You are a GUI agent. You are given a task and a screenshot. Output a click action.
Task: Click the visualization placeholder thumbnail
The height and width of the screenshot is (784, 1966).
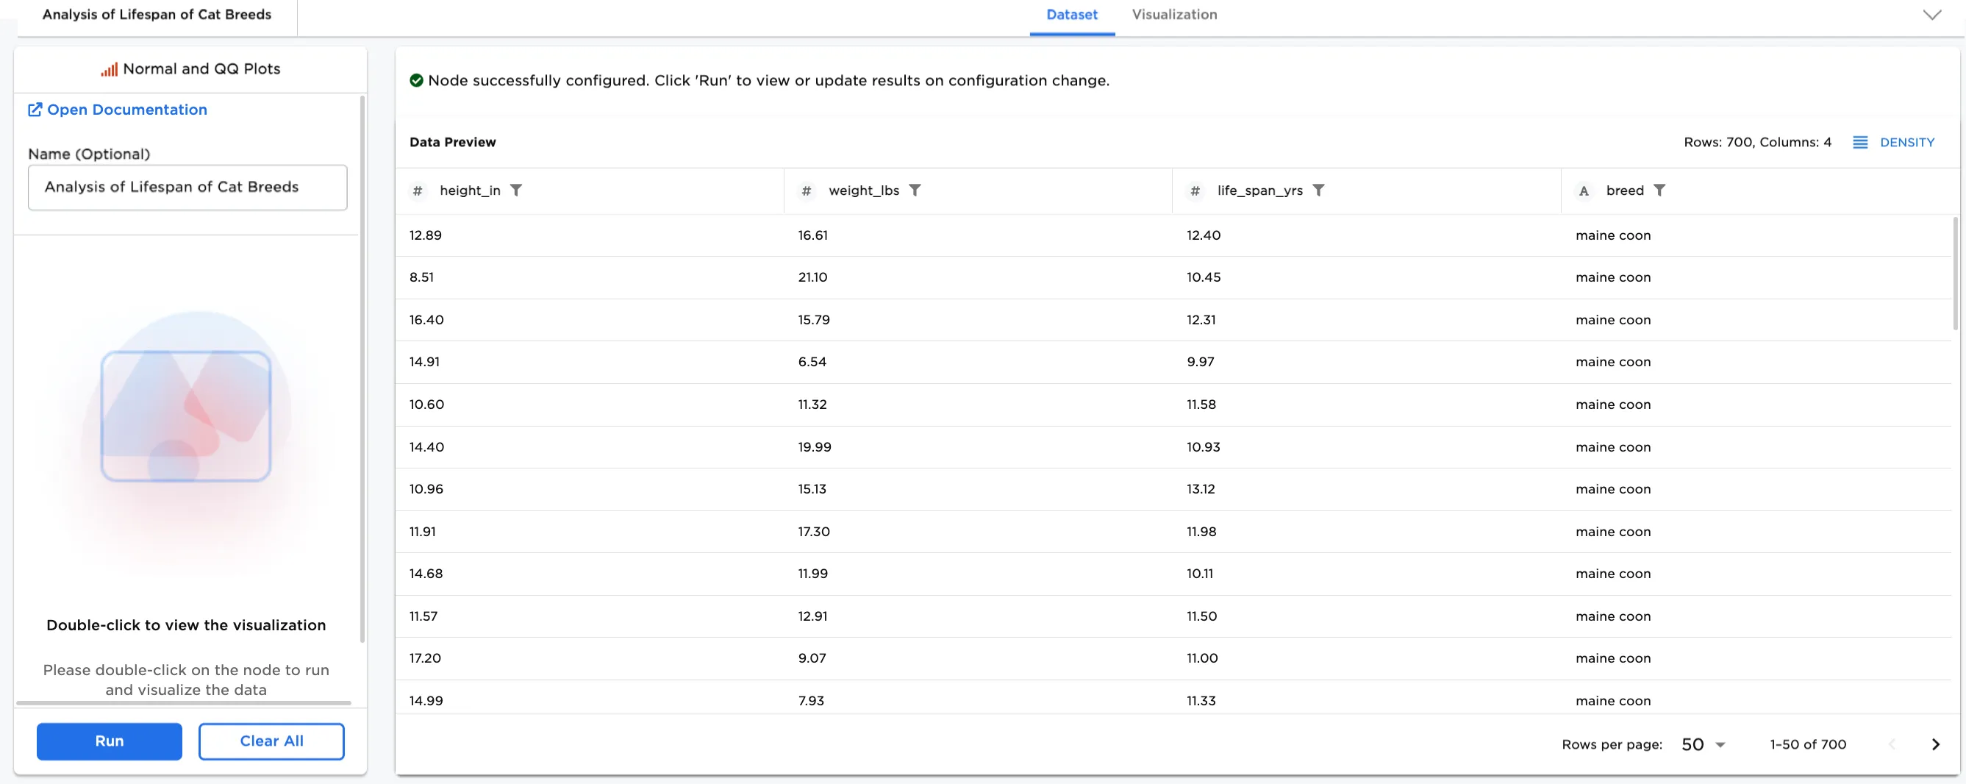[x=186, y=416]
